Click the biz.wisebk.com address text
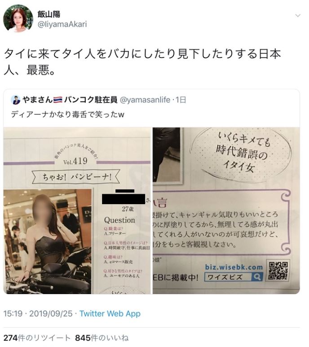The height and width of the screenshot is (347, 309). click(x=234, y=267)
